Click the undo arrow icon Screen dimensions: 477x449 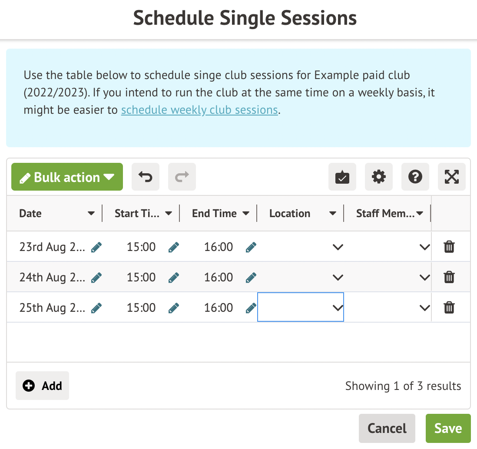point(146,177)
